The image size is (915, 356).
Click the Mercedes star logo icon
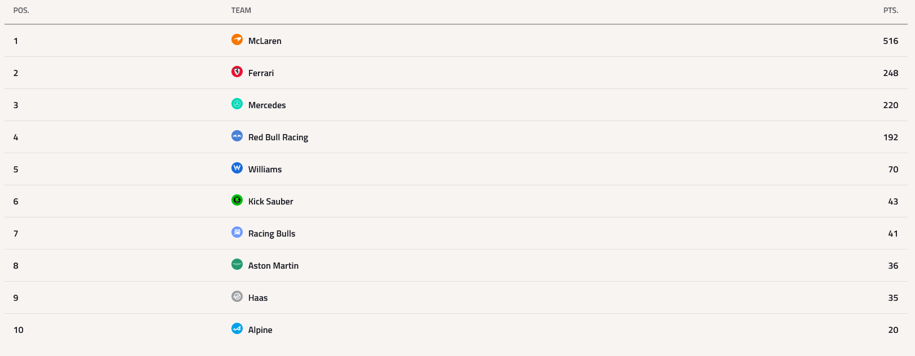(237, 104)
